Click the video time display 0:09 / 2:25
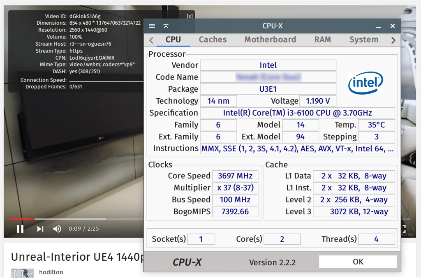 (x=83, y=229)
